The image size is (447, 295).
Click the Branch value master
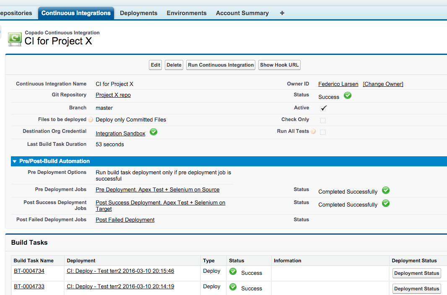tap(104, 108)
